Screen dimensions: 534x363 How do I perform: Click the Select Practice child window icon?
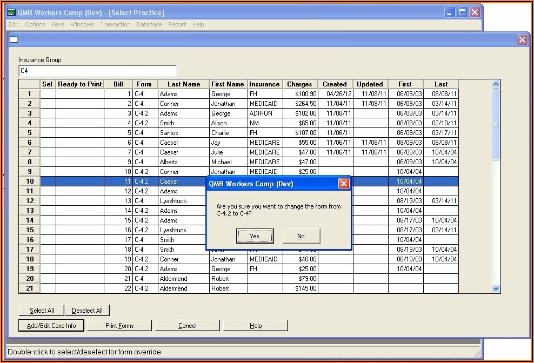click(14, 39)
